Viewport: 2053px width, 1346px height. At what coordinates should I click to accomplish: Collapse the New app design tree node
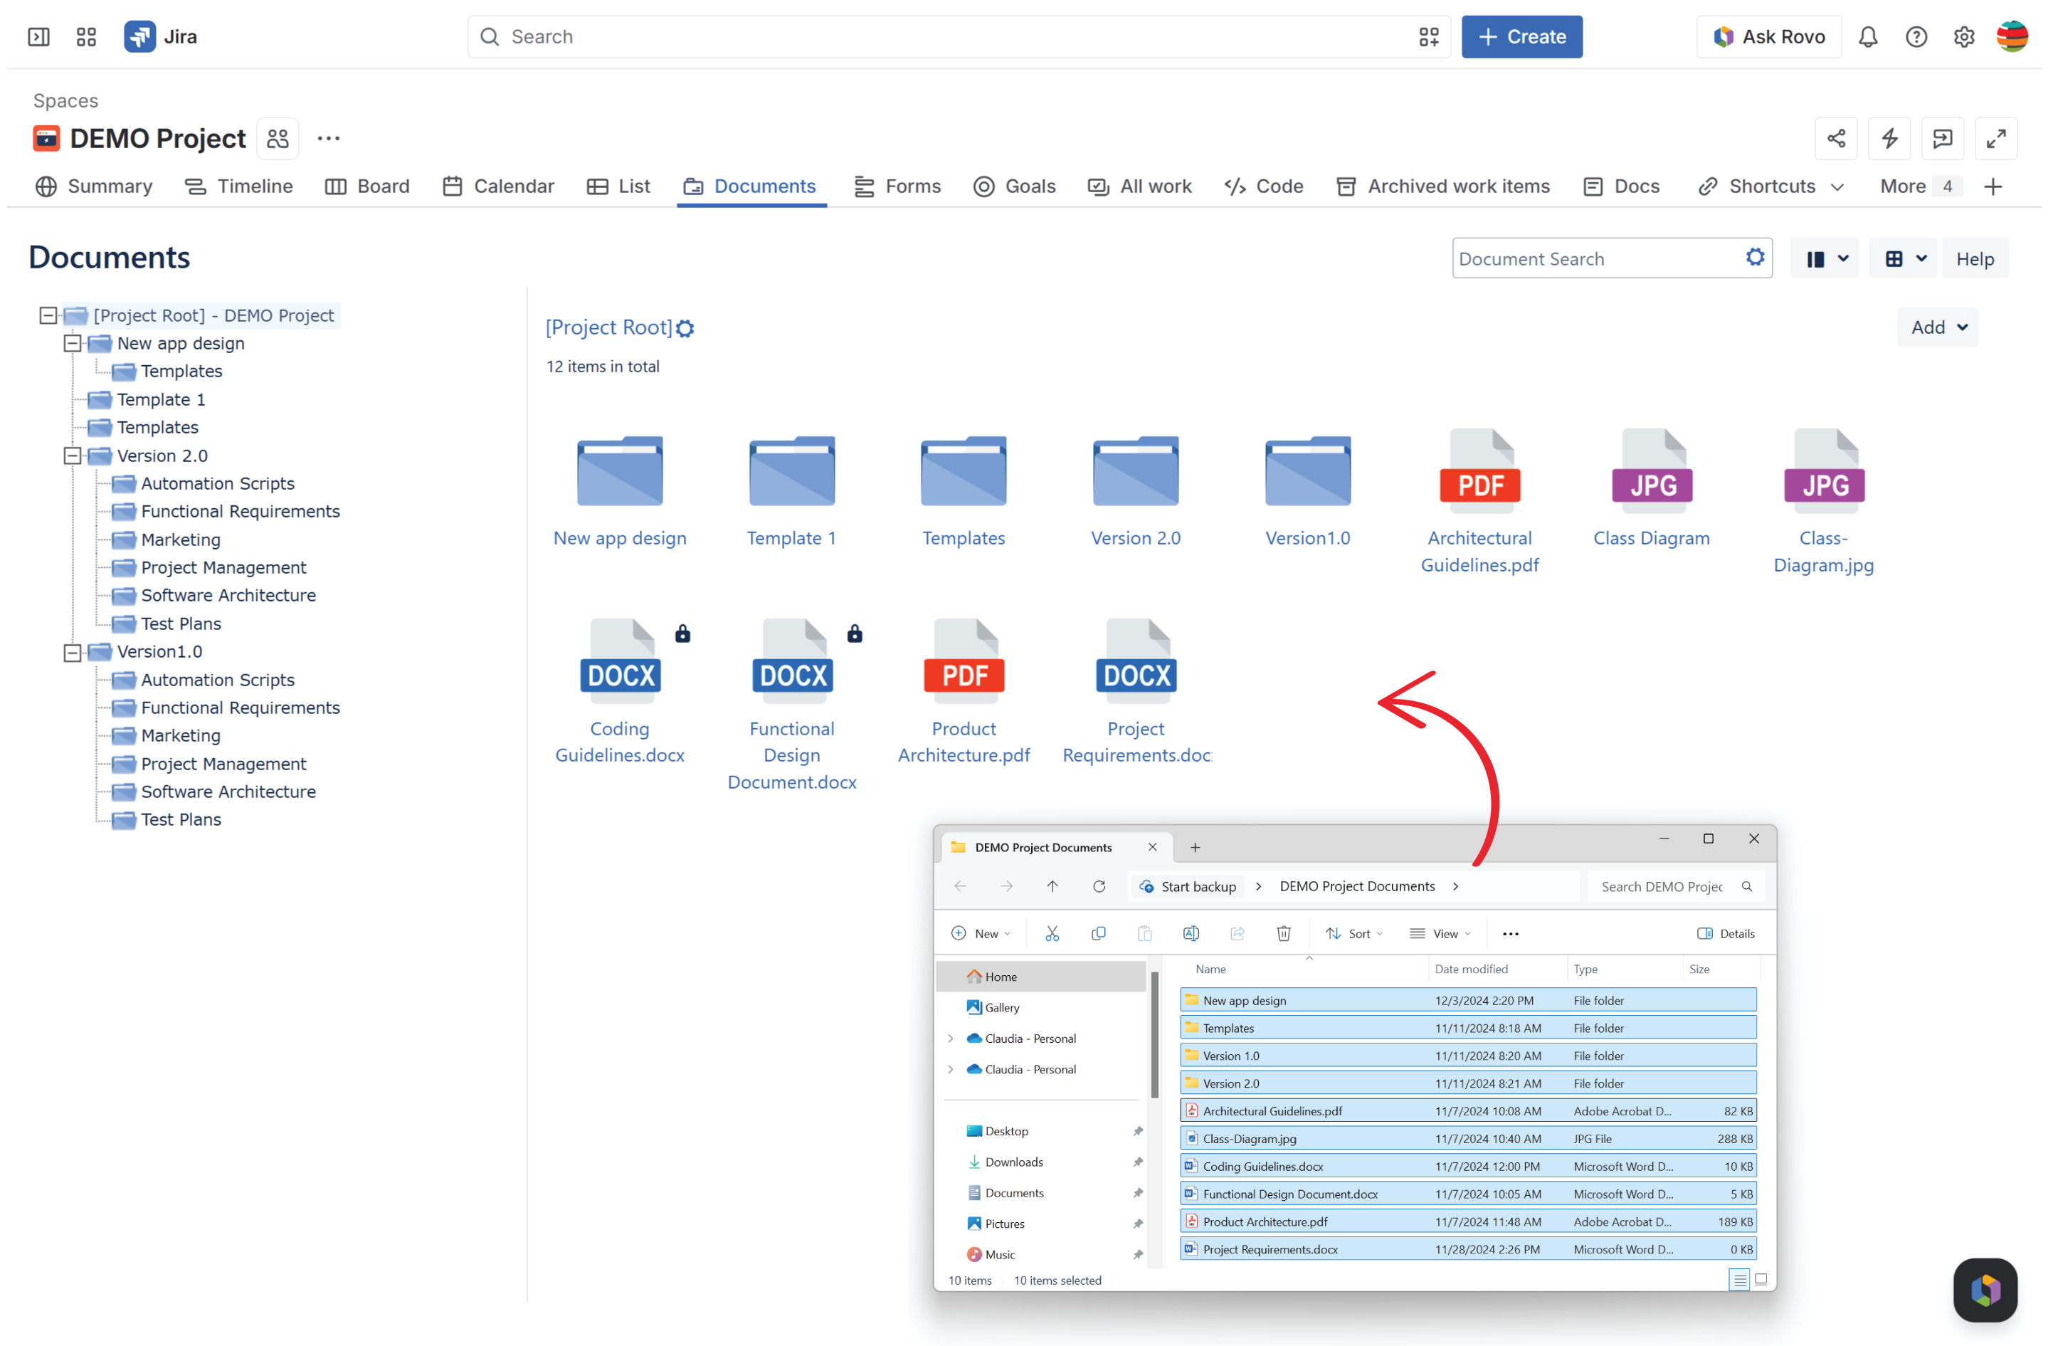click(73, 343)
